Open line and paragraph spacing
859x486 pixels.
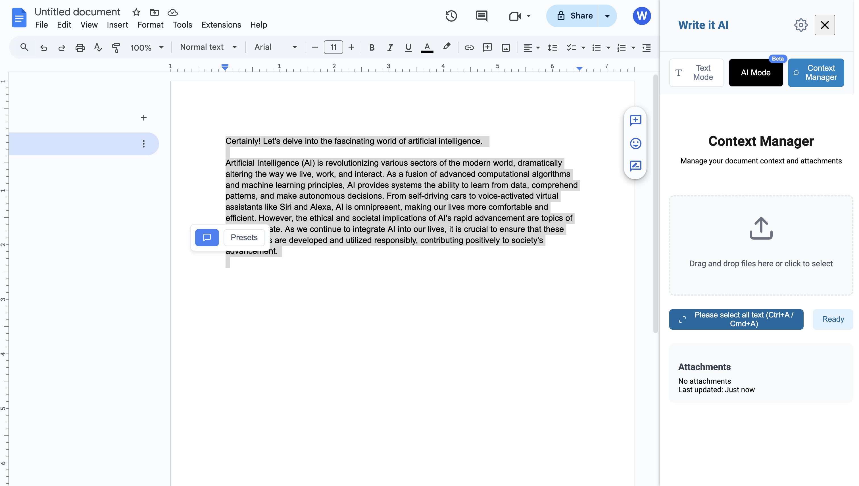pyautogui.click(x=552, y=47)
